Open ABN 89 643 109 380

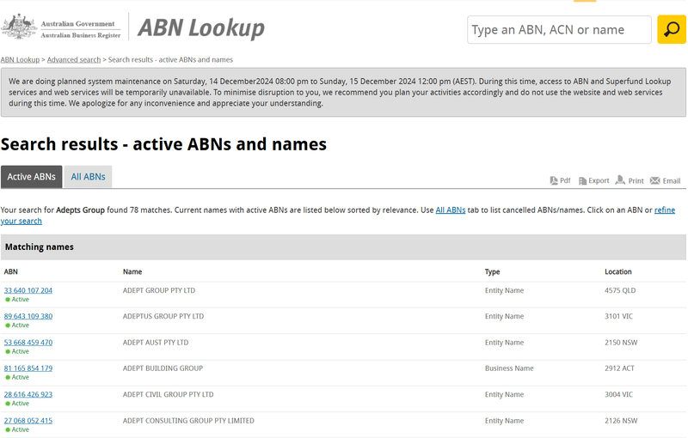tap(28, 316)
